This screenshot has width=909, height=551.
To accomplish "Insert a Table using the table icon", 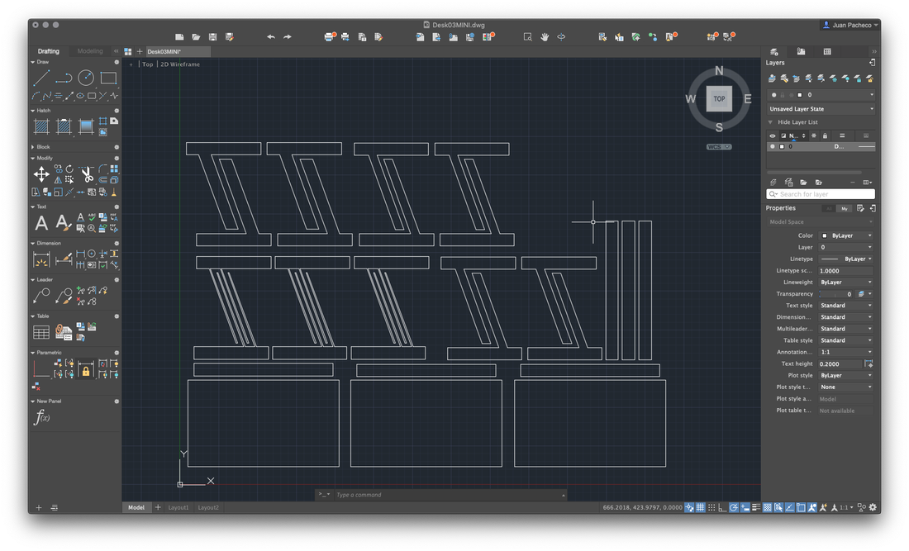I will (x=41, y=332).
